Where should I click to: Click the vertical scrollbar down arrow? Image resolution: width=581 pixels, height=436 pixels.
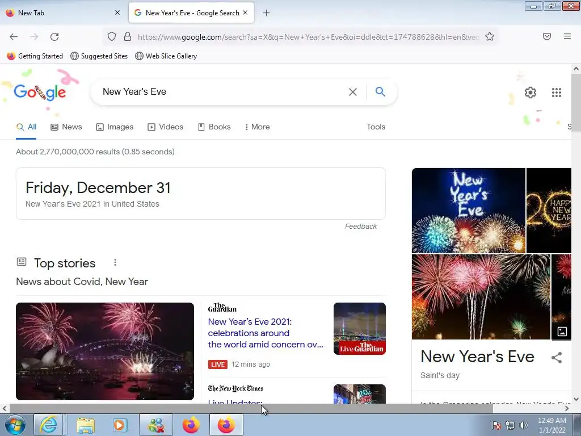576,399
